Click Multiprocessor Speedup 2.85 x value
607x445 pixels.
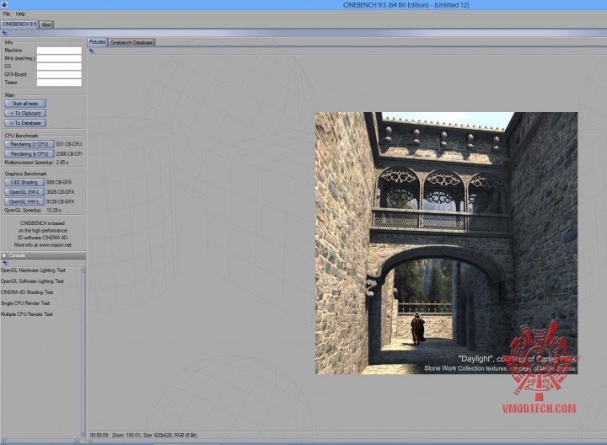click(62, 163)
